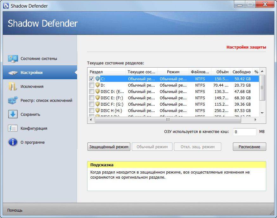Check the D: partition checkbox
Image resolution: width=277 pixels, height=218 pixels.
(92, 85)
